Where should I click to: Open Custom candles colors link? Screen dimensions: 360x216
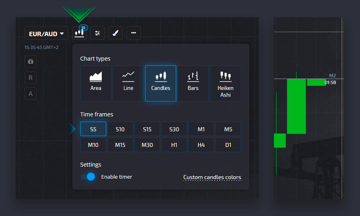click(x=212, y=177)
